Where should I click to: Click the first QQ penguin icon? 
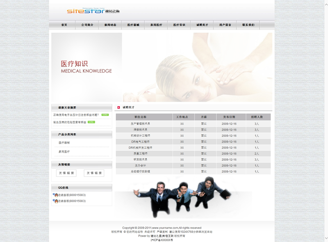pyautogui.click(x=55, y=195)
